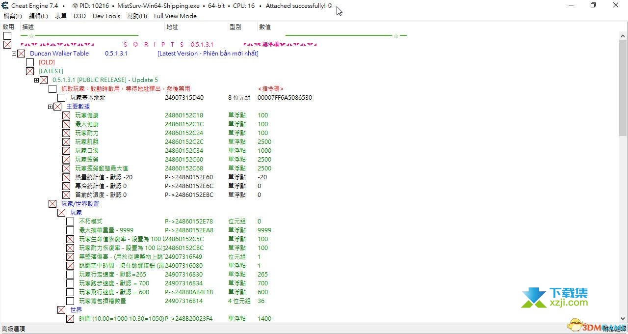
Task: Toggle checkbox for address 24860152C60
Action: 66,160
